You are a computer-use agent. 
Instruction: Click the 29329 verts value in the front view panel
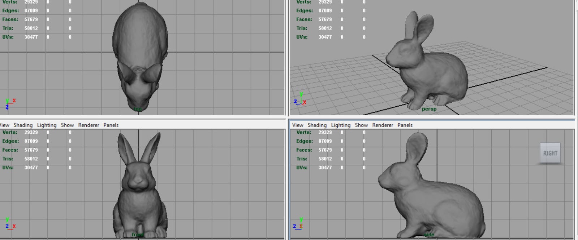(x=31, y=132)
